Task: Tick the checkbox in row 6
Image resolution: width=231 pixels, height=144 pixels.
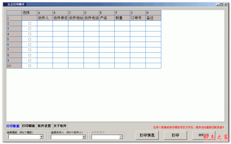Action: [x=30, y=44]
